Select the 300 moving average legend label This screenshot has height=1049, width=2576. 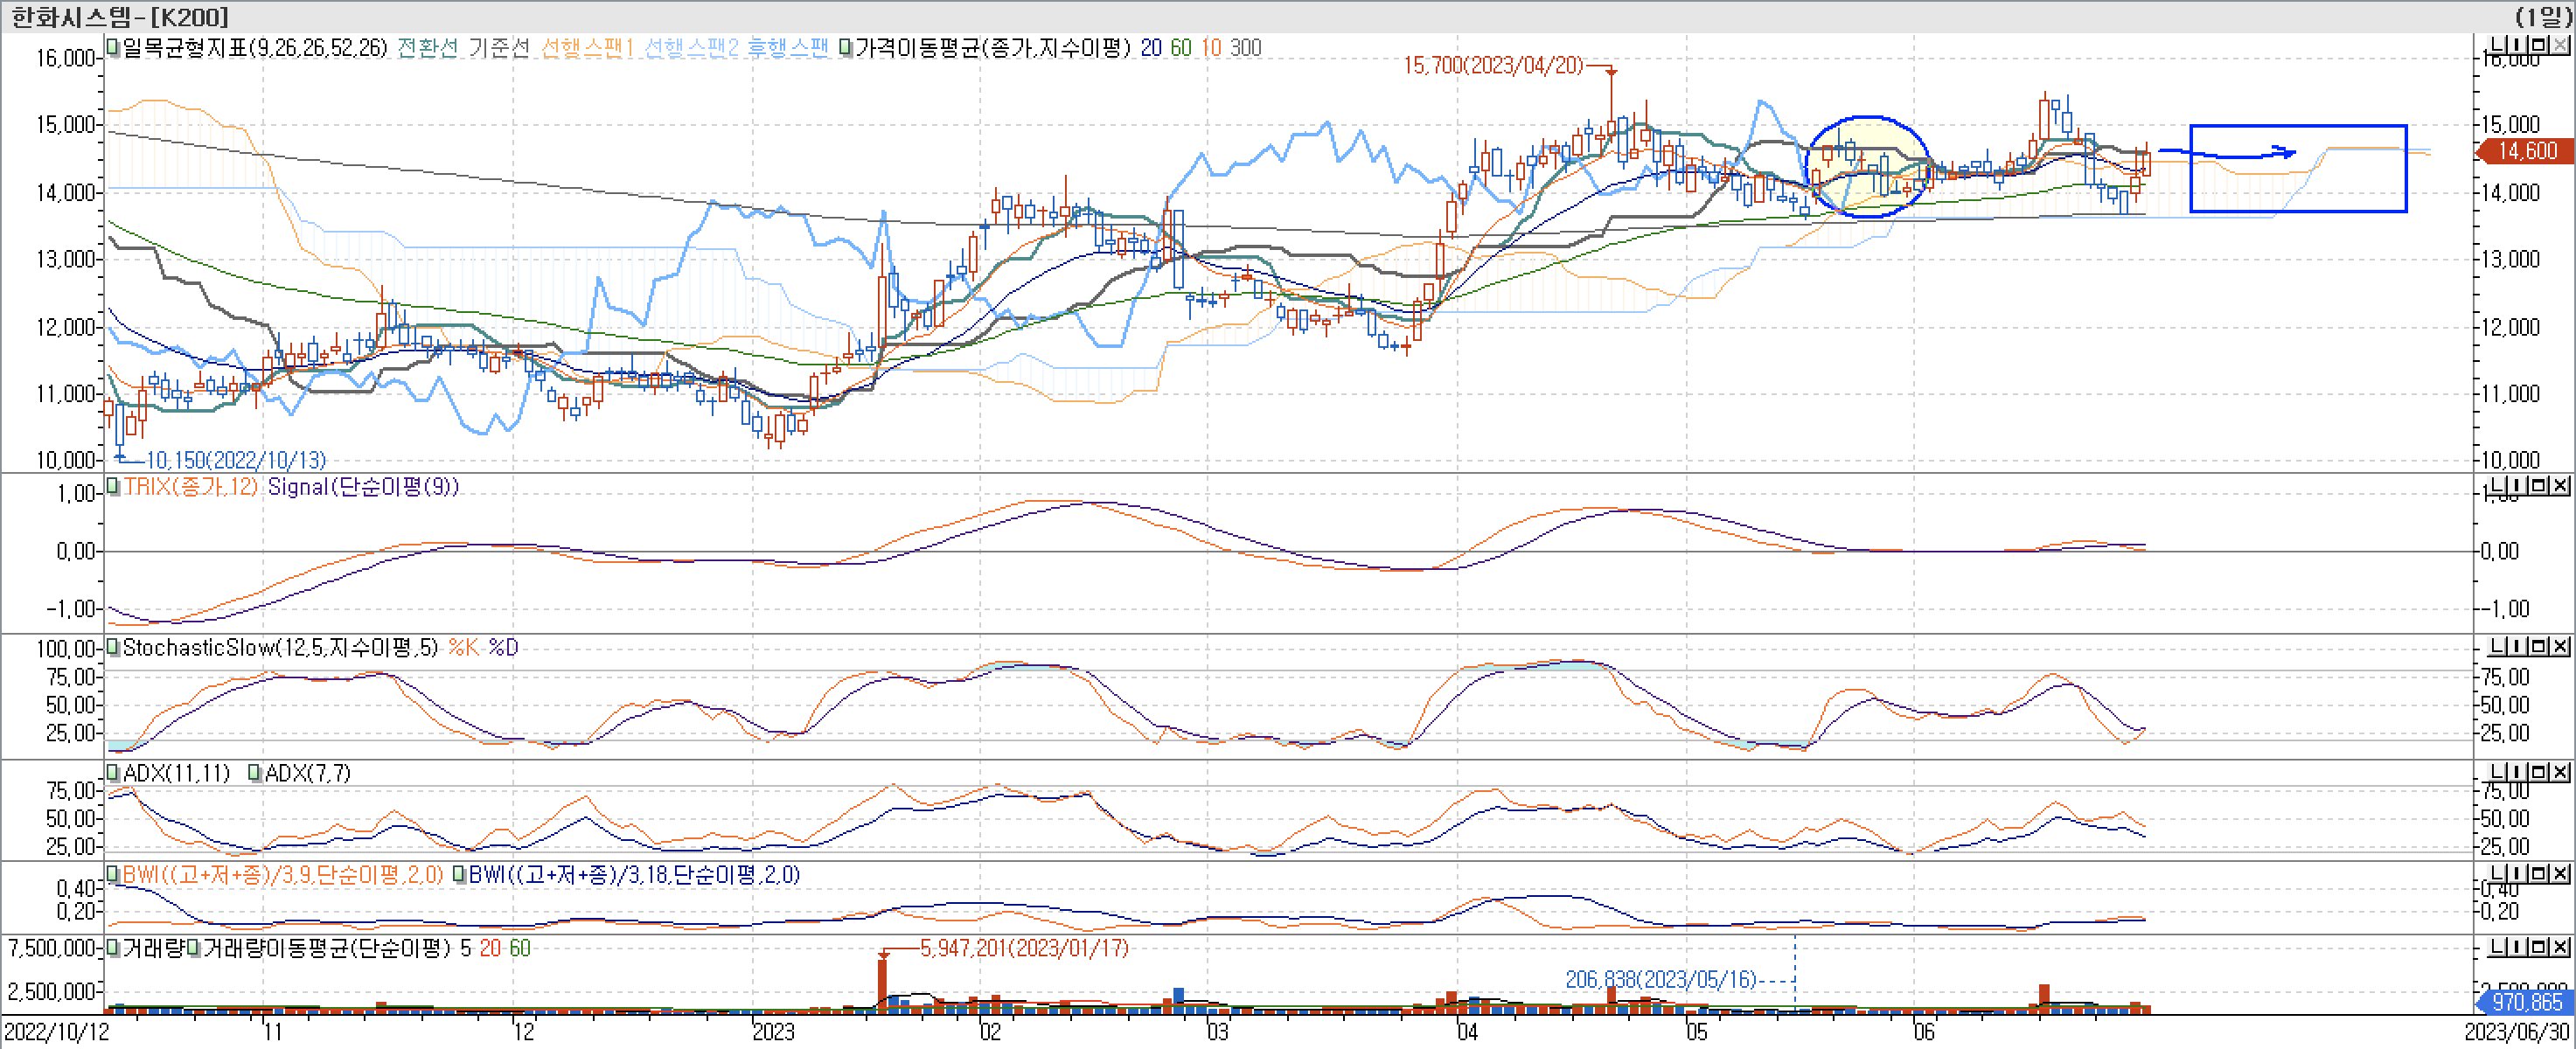point(1245,47)
